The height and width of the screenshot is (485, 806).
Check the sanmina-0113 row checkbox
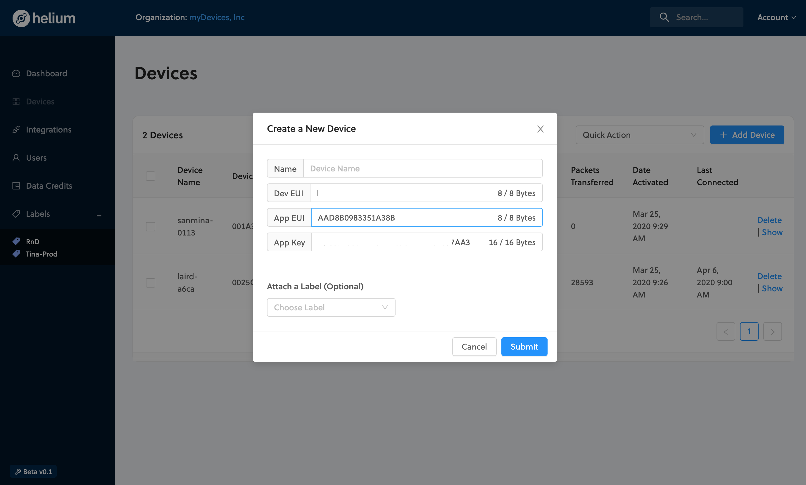pos(150,226)
